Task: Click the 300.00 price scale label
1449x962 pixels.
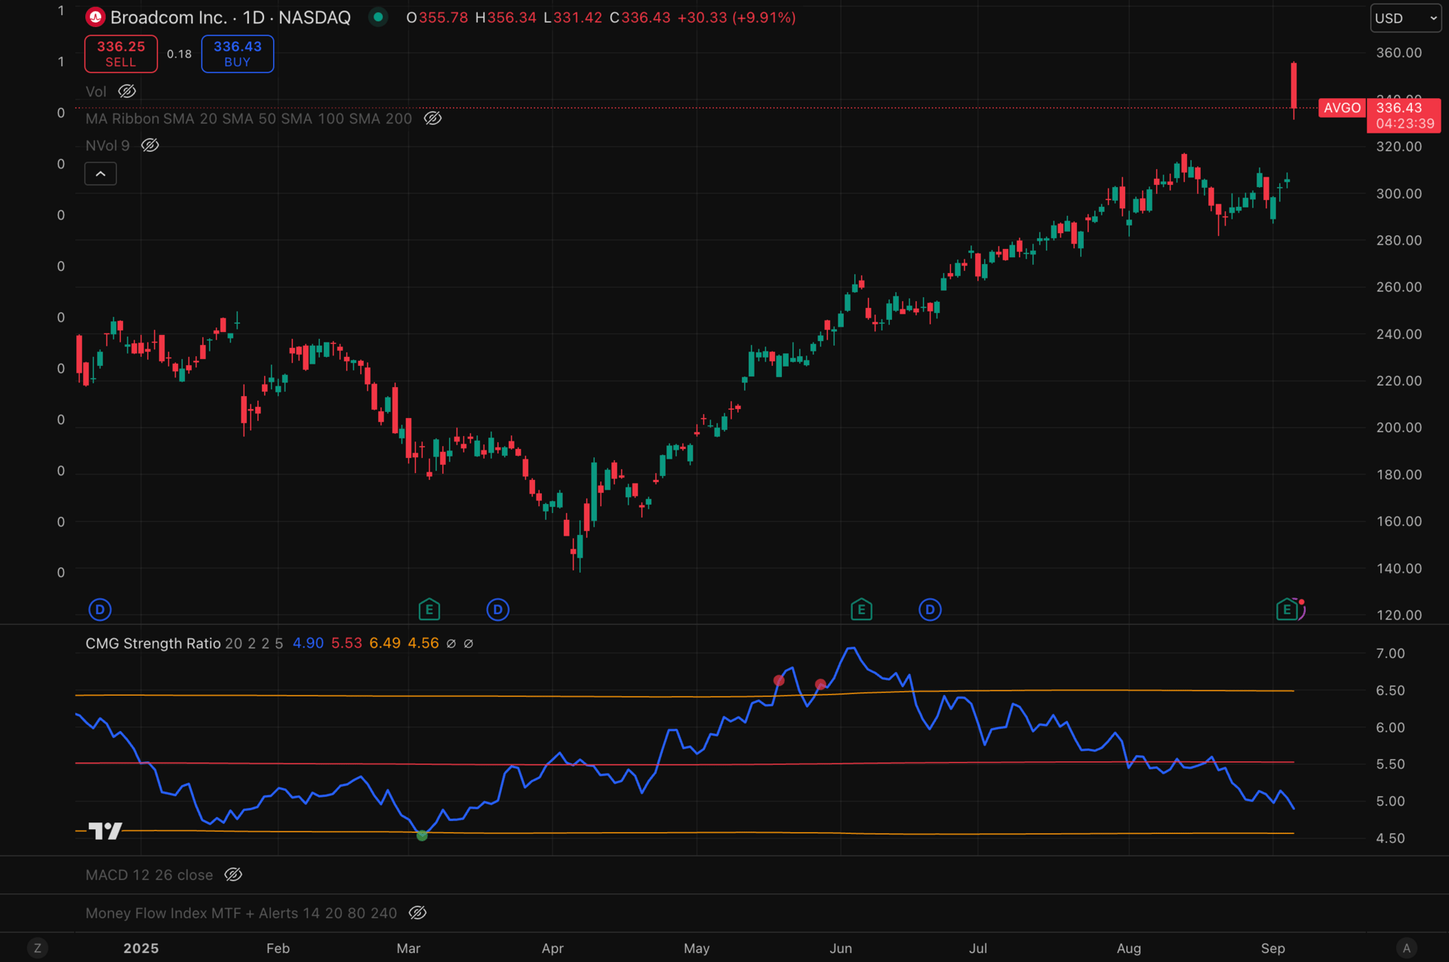Action: click(x=1398, y=194)
